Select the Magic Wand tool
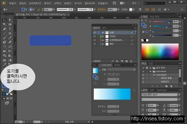The width and height of the screenshot is (187, 124). (x=4, y=25)
